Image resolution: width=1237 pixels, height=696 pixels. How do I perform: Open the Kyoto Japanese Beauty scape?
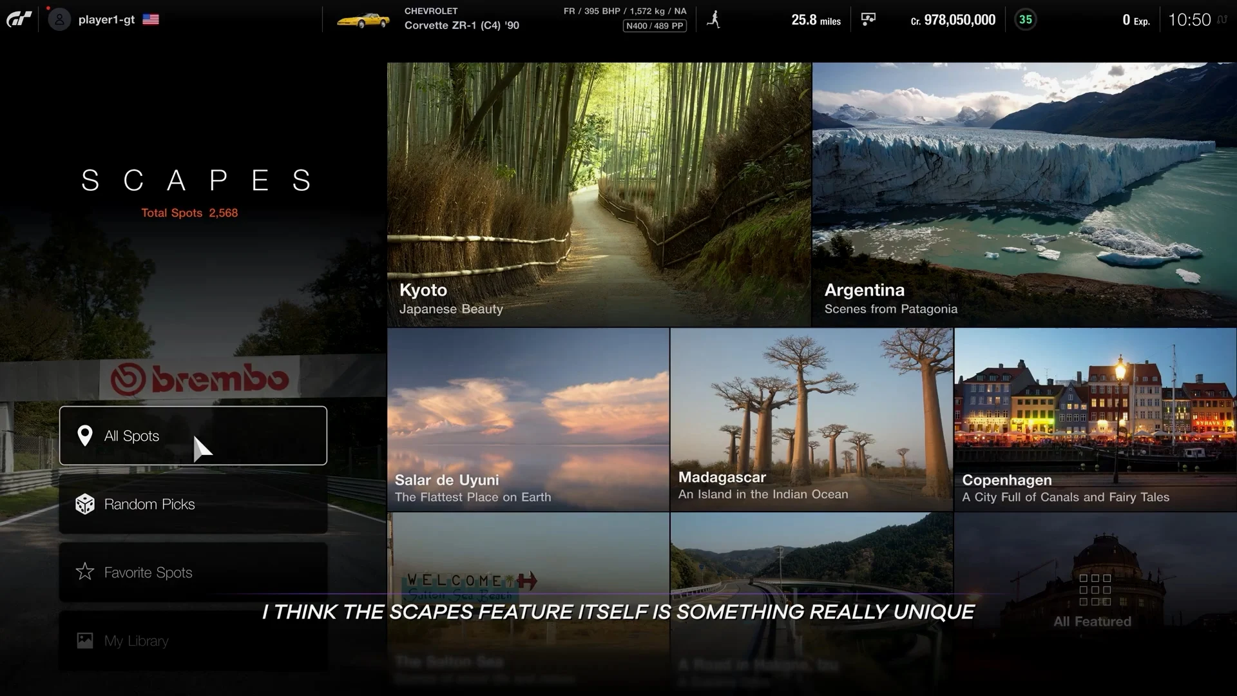click(599, 194)
